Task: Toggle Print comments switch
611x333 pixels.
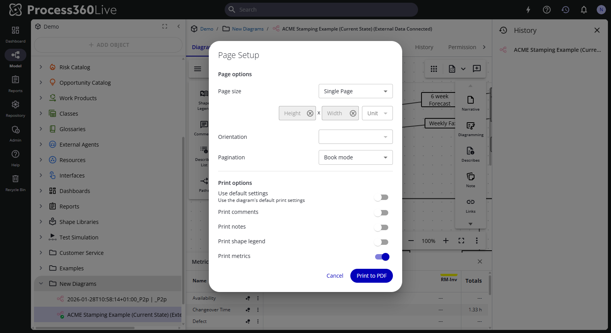Action: pyautogui.click(x=381, y=213)
